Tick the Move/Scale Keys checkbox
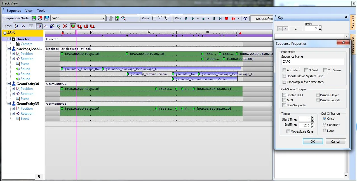This screenshot has width=357, height=181. pos(288,131)
